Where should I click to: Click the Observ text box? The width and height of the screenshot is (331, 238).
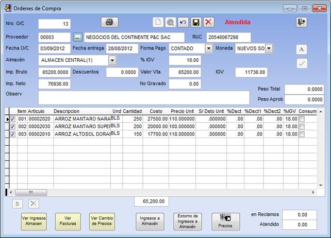click(144, 98)
